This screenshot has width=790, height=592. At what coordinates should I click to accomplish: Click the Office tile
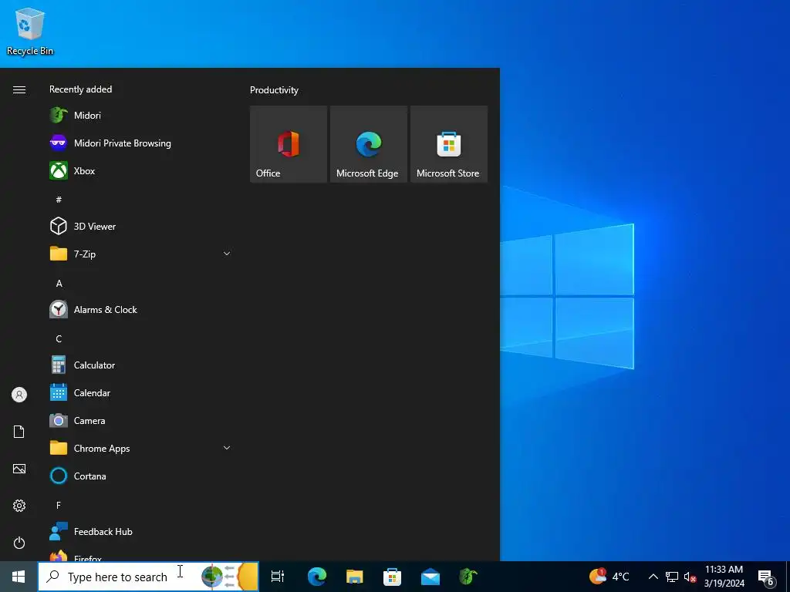[x=289, y=144]
